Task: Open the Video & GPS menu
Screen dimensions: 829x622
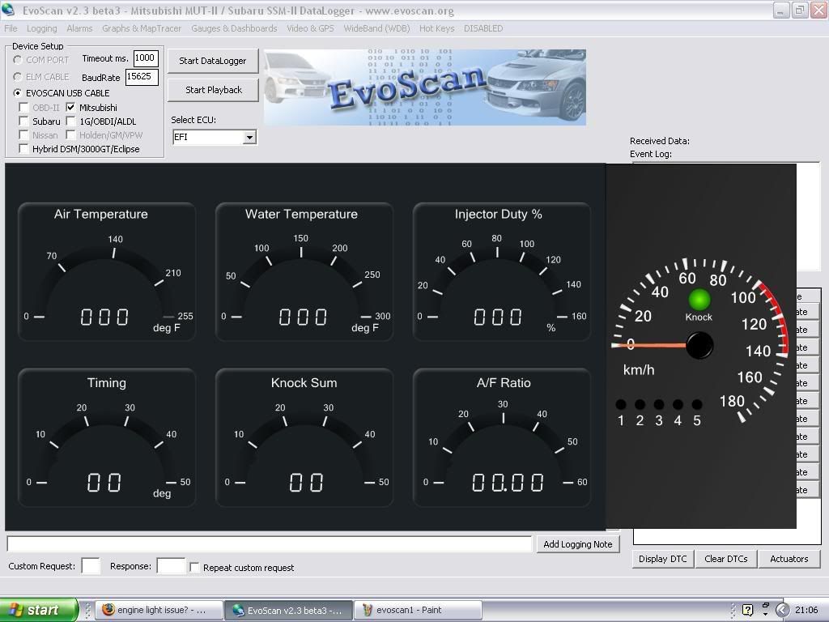Action: [310, 28]
